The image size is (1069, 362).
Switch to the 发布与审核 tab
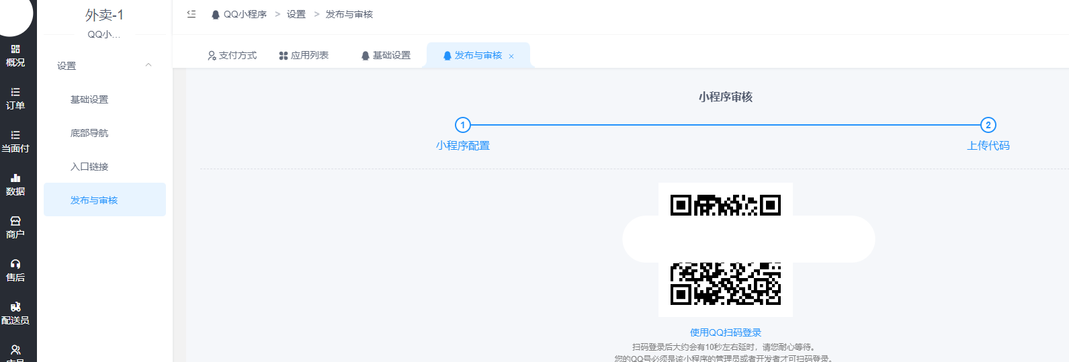pos(478,55)
